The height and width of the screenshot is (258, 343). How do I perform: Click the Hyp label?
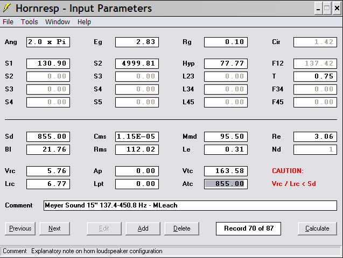188,63
